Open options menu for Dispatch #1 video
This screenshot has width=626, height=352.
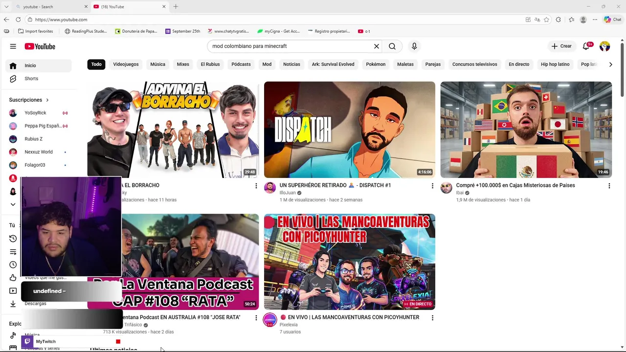[x=432, y=186]
